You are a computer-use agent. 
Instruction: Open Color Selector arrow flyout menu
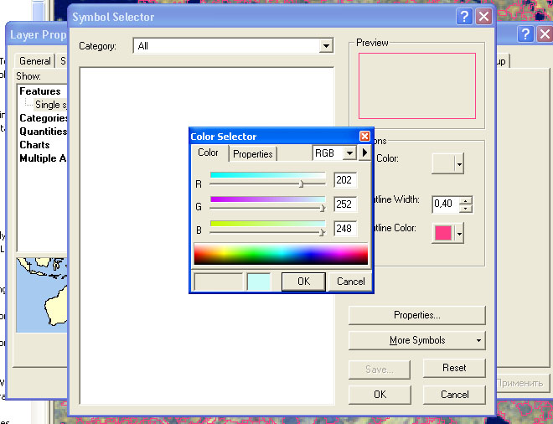tap(364, 153)
